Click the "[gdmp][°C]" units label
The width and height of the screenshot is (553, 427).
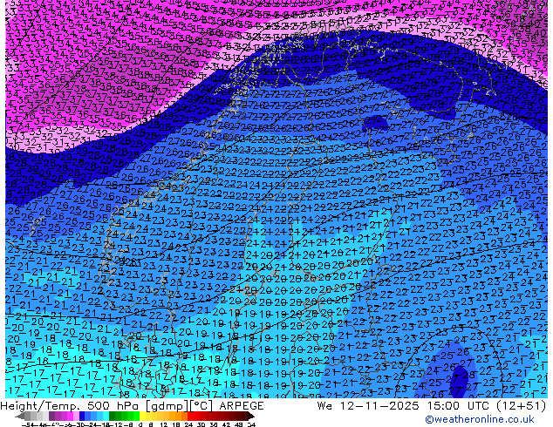[180, 406]
